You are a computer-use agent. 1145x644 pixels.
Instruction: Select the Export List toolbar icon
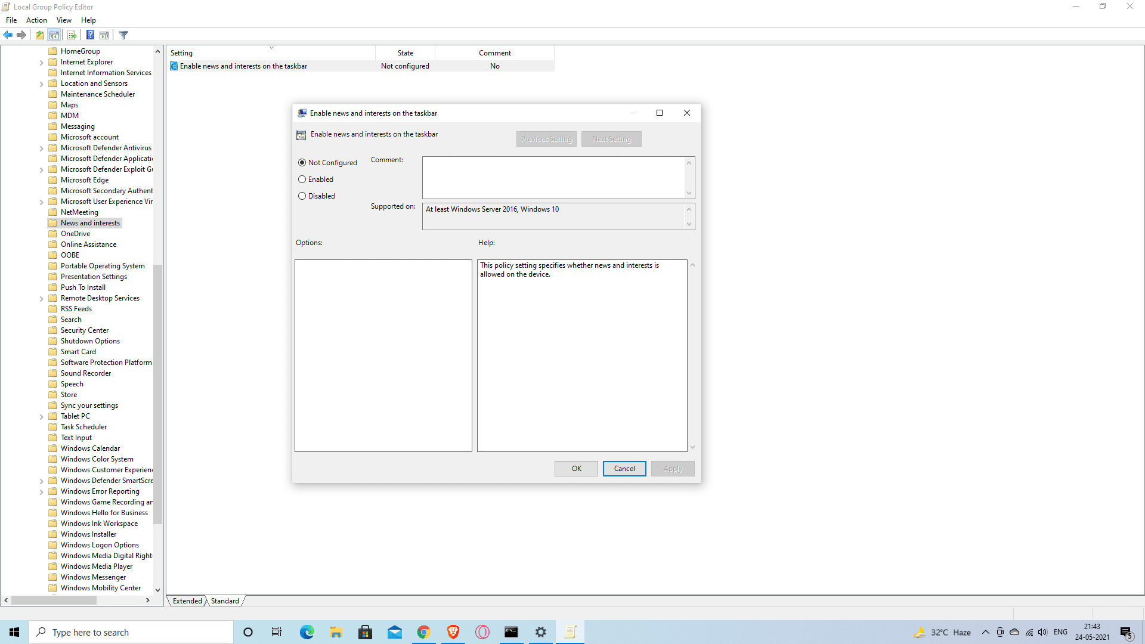(x=71, y=35)
